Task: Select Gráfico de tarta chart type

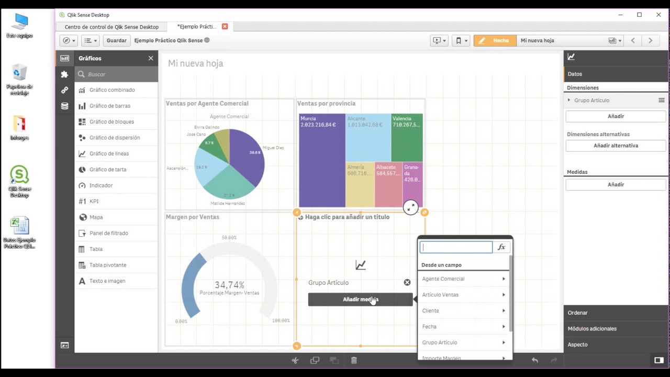Action: pos(116,170)
